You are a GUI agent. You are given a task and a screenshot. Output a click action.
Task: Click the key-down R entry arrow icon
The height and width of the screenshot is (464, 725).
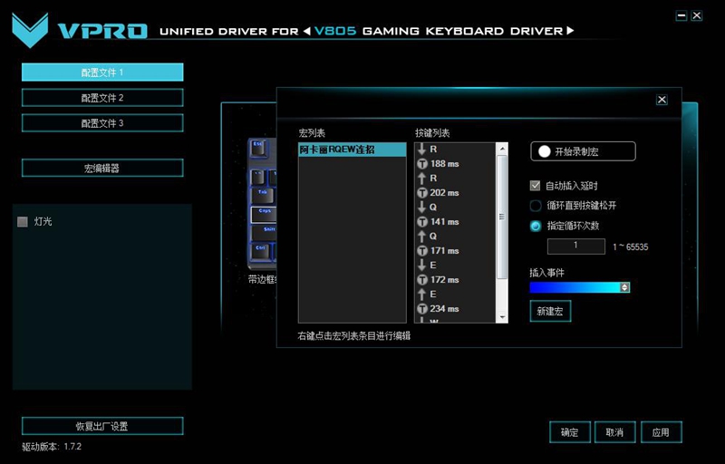coord(421,150)
